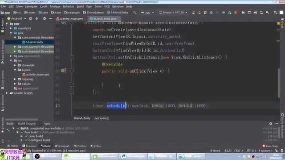285x160 pixels.
Task: Click the MainActivity breadcrumb
Action: [x=82, y=118]
